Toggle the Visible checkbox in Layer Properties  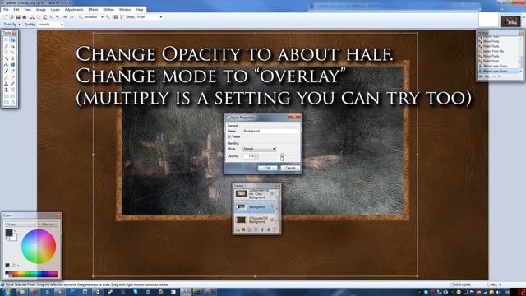[229, 136]
